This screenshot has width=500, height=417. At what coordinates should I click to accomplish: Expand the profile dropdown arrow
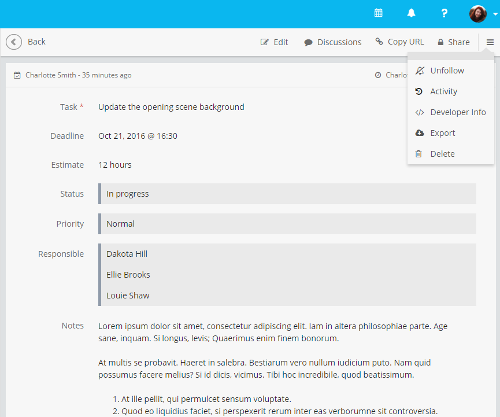click(495, 14)
